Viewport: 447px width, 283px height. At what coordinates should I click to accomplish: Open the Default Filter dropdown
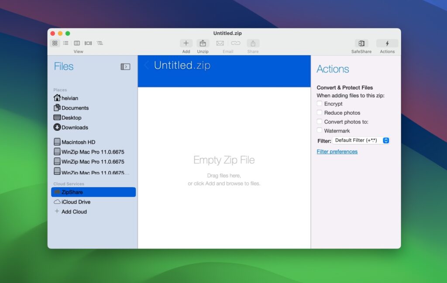360,140
